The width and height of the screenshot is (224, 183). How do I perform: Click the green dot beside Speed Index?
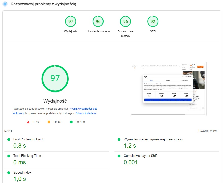click(x=9, y=173)
